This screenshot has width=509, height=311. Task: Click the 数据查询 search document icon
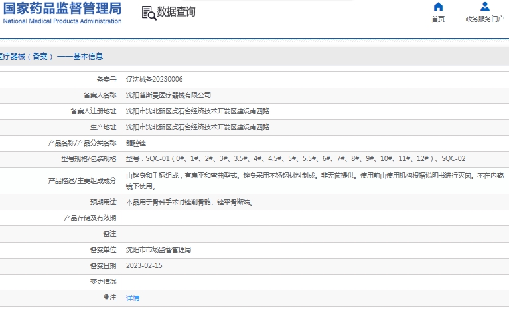tap(149, 13)
